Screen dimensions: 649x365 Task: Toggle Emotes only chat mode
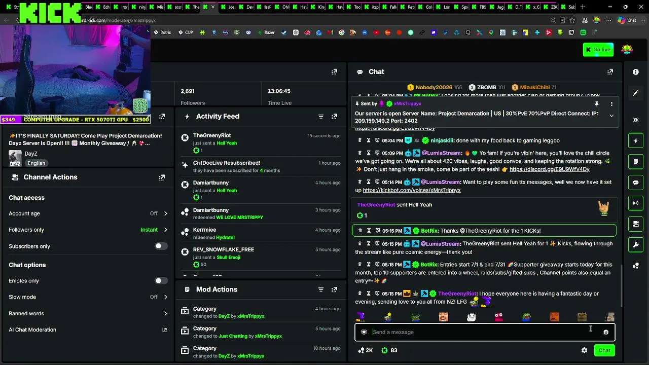pyautogui.click(x=161, y=281)
